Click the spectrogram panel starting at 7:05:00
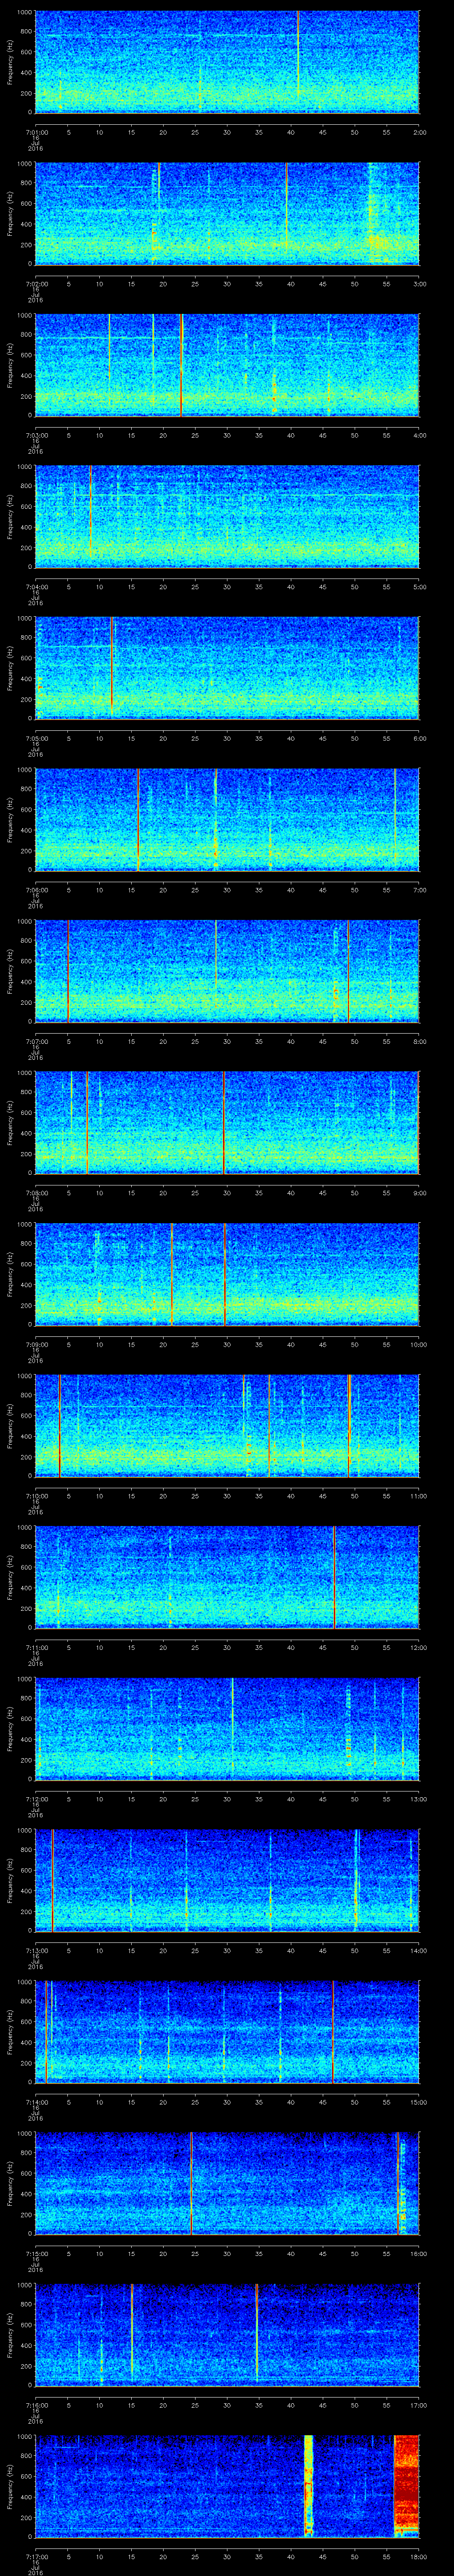Image resolution: width=454 pixels, height=2576 pixels. click(x=227, y=668)
